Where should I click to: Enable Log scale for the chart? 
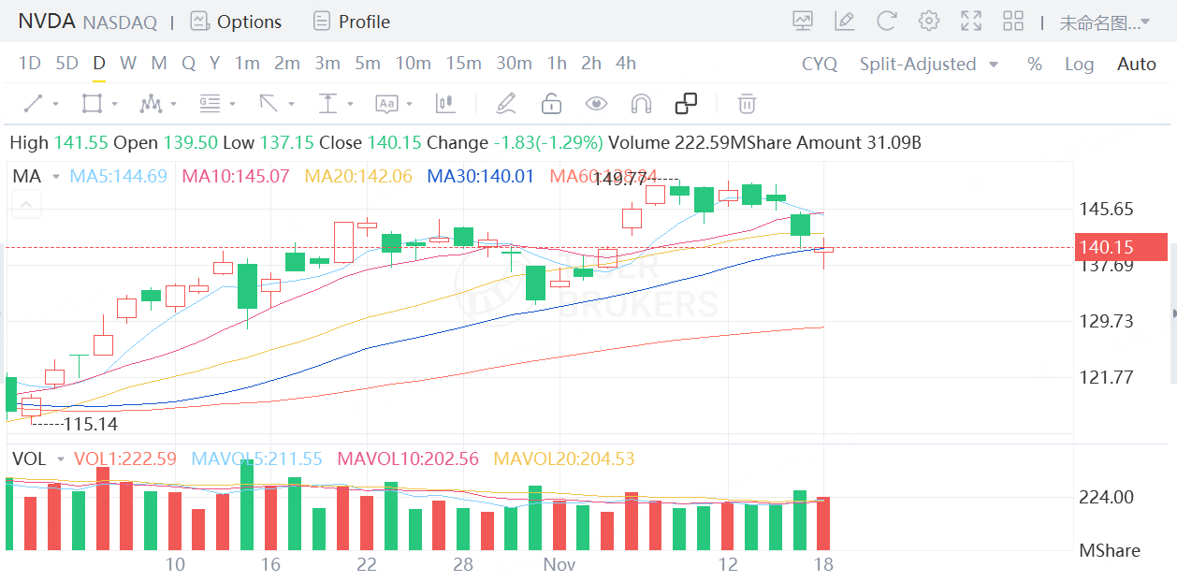(x=1079, y=64)
